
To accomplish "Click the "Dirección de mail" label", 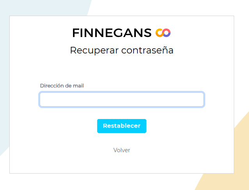I will coord(62,86).
